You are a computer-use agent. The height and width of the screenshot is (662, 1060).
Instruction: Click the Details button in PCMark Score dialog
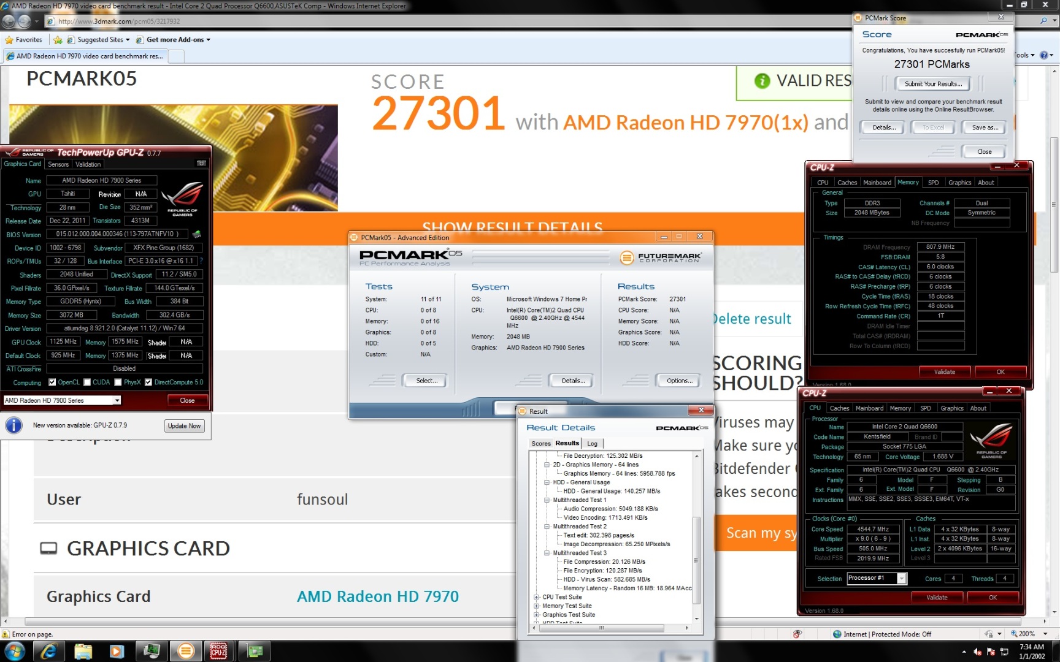884,127
